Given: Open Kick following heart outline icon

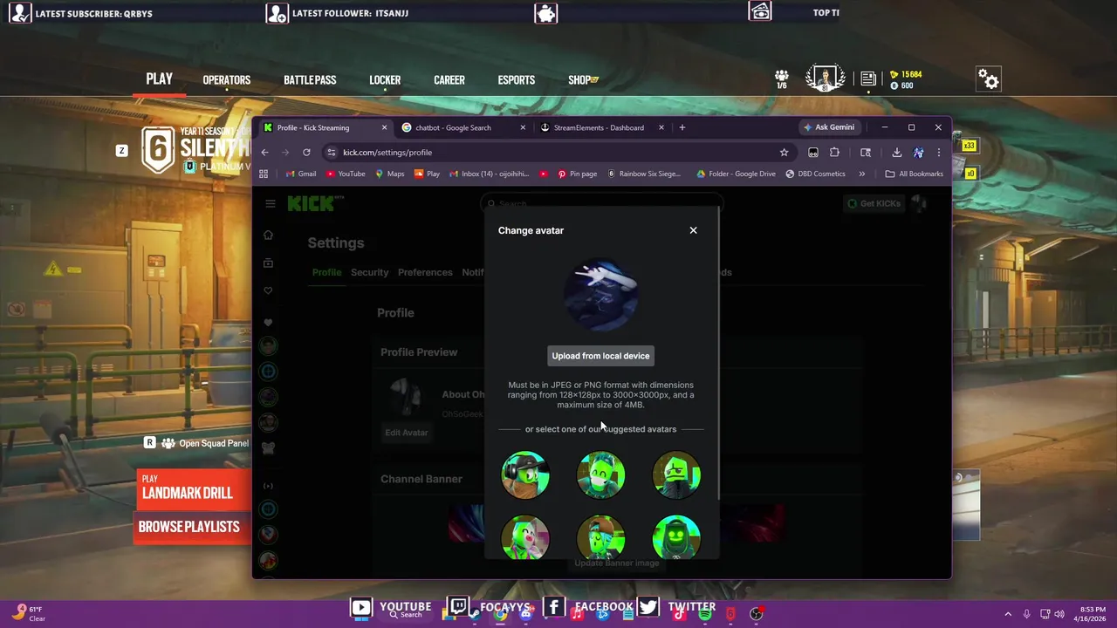Looking at the screenshot, I should coord(268,290).
